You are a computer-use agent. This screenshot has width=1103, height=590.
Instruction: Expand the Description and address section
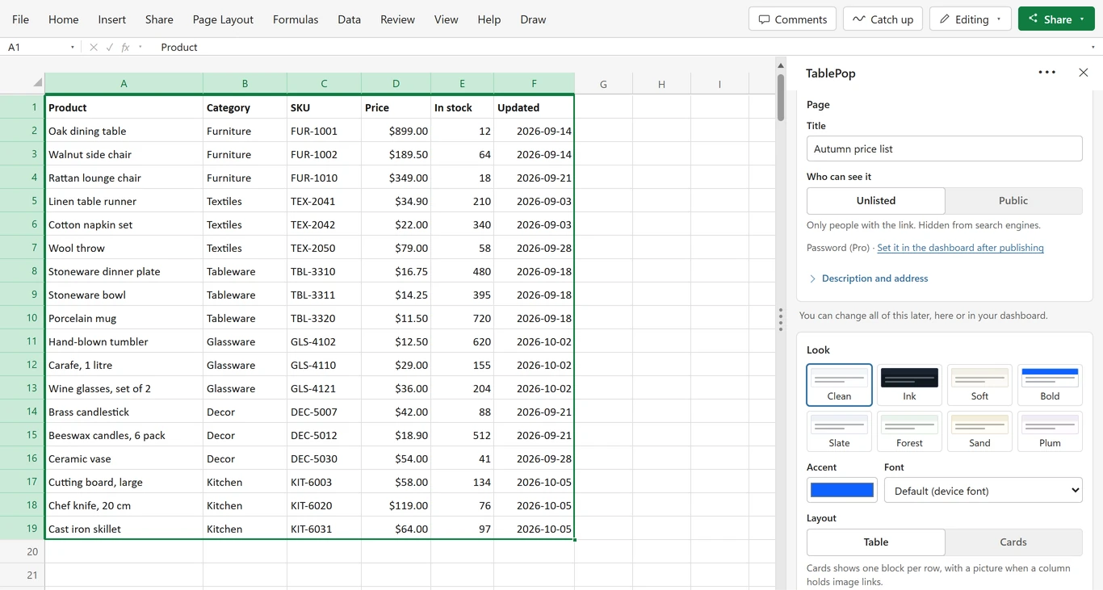click(869, 278)
